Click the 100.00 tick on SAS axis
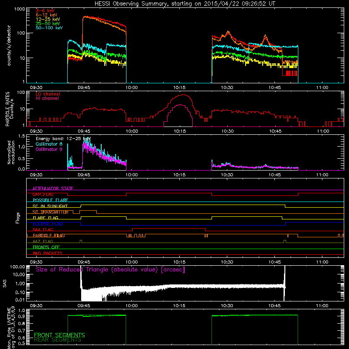This screenshot has height=349, width=349. click(17, 267)
